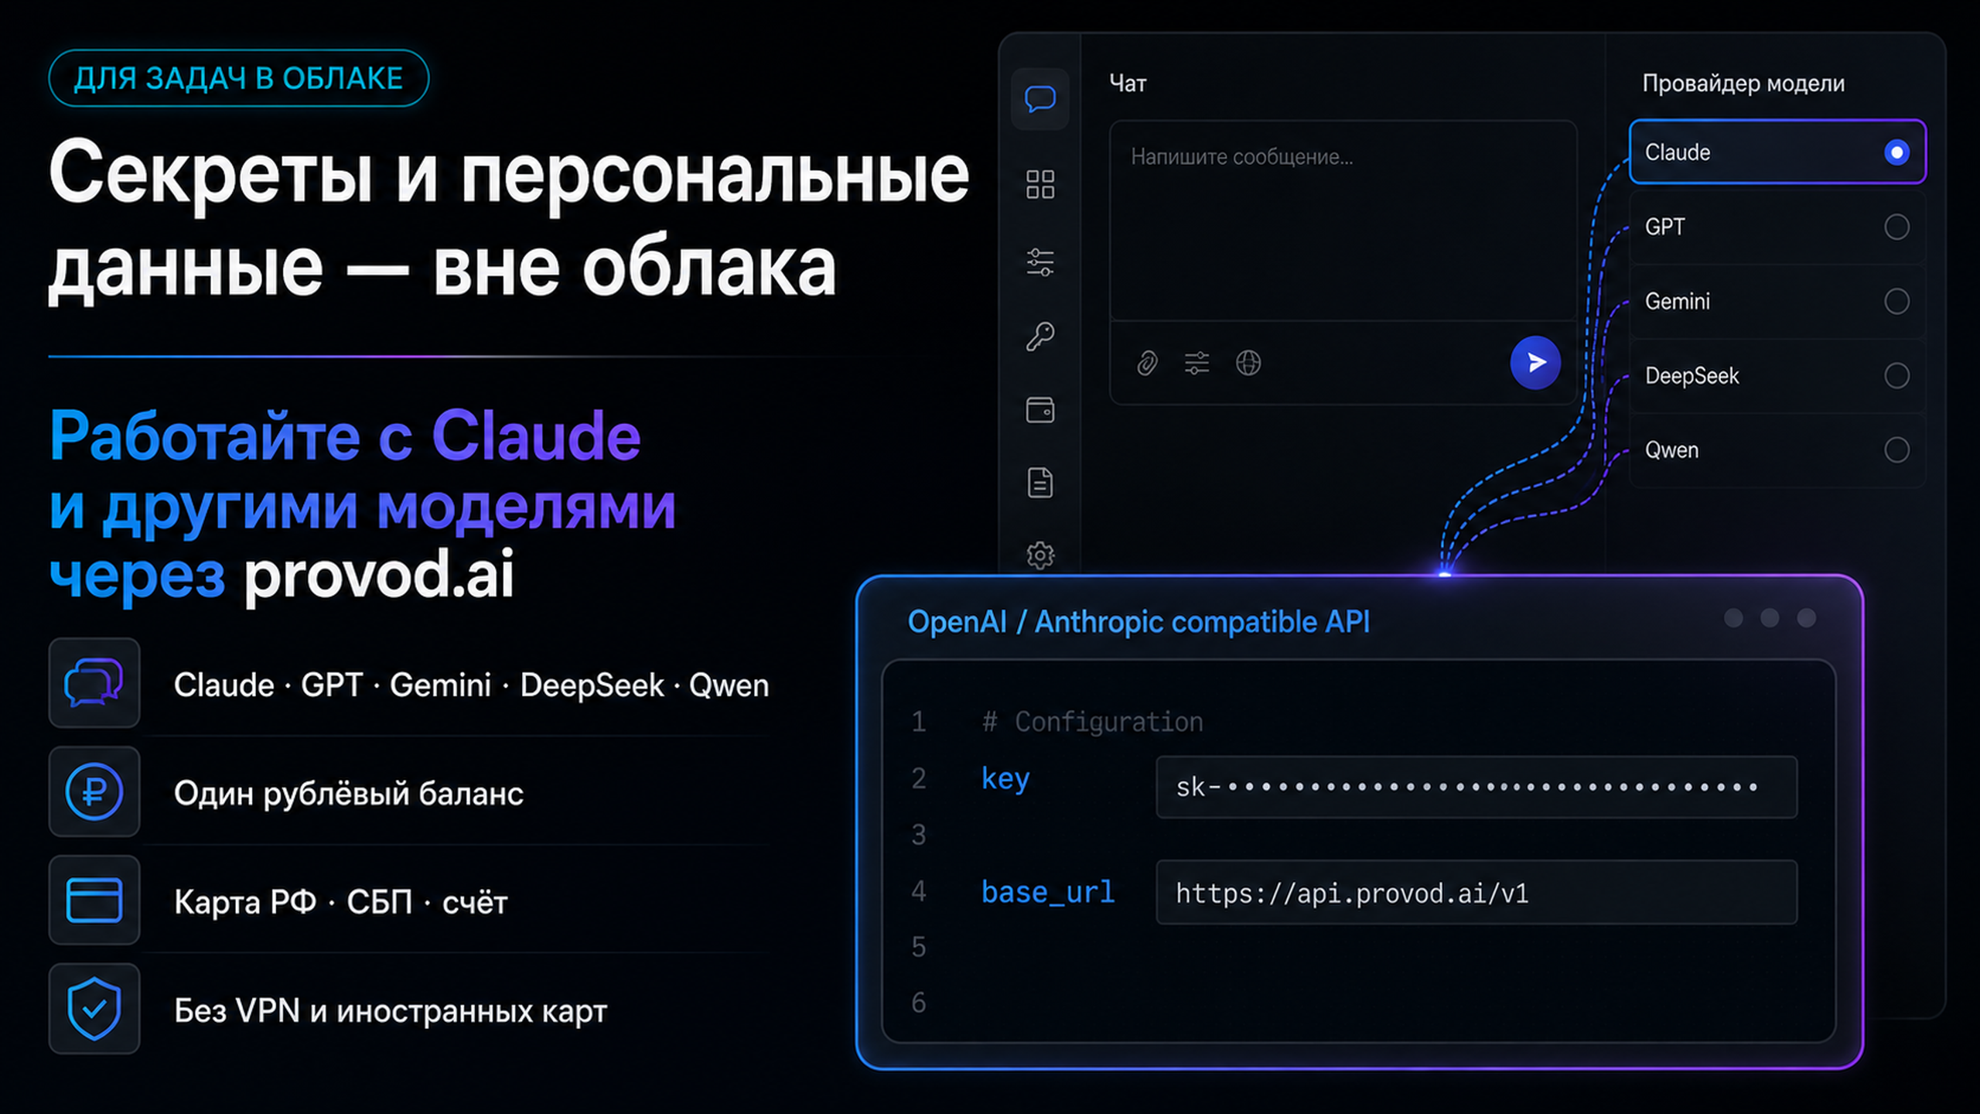The height and width of the screenshot is (1114, 1980).
Task: Click the base_url field with api.provod.ai
Action: click(x=1476, y=893)
